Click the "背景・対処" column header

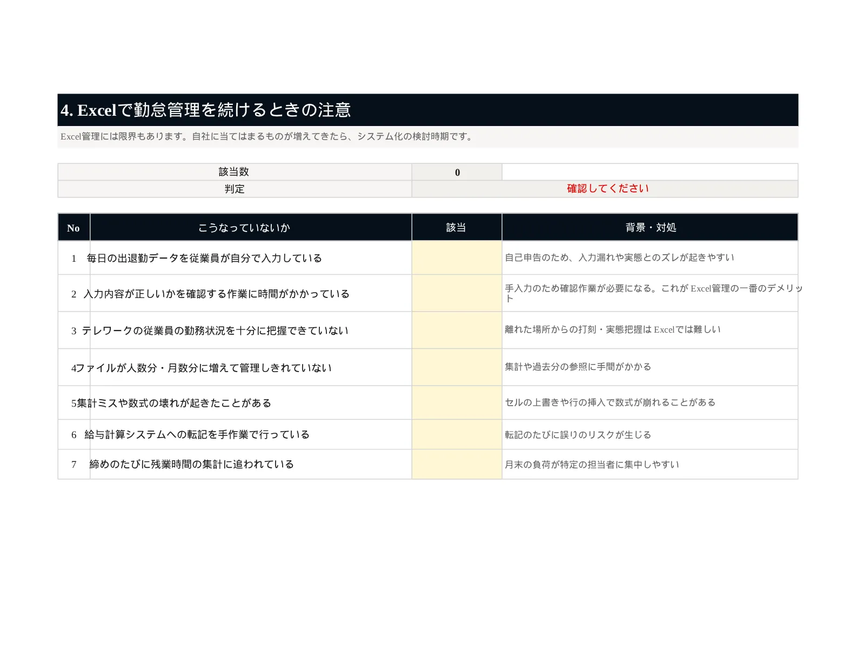pyautogui.click(x=650, y=228)
